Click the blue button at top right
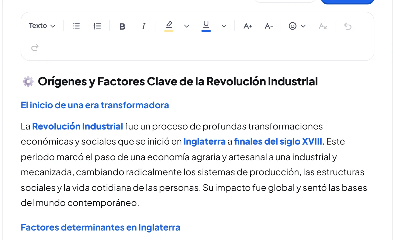 347,2
